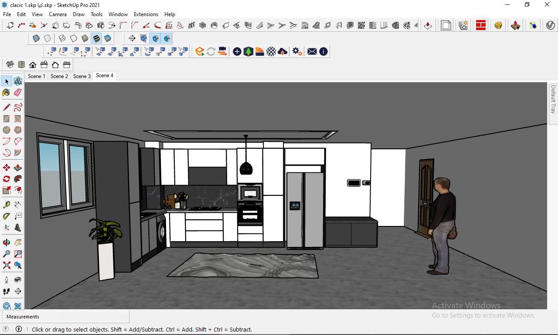Switch to Shaded With Textures style

[x=96, y=38]
